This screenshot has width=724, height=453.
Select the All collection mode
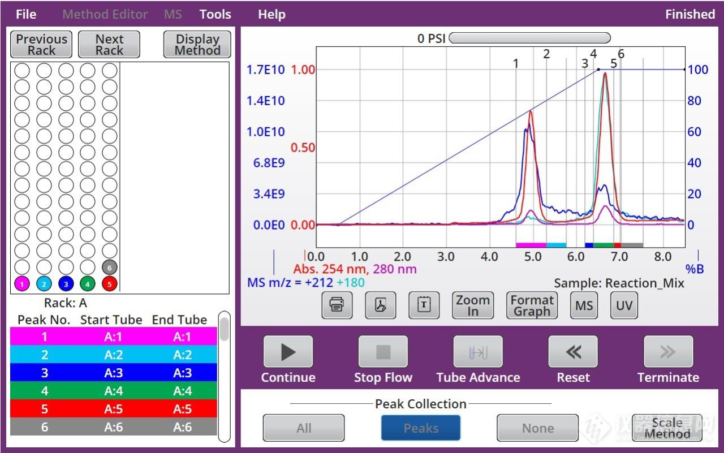tap(304, 428)
